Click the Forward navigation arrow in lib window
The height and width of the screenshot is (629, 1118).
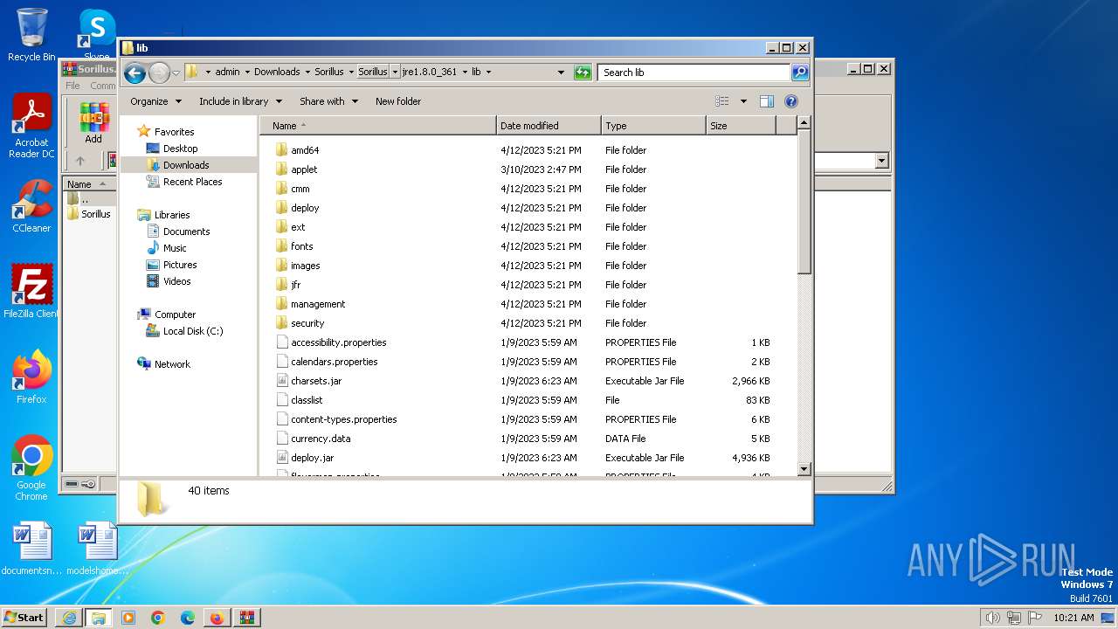(159, 73)
